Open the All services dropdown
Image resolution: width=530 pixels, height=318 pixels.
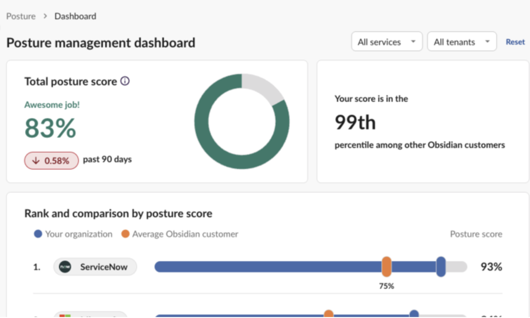pos(387,42)
